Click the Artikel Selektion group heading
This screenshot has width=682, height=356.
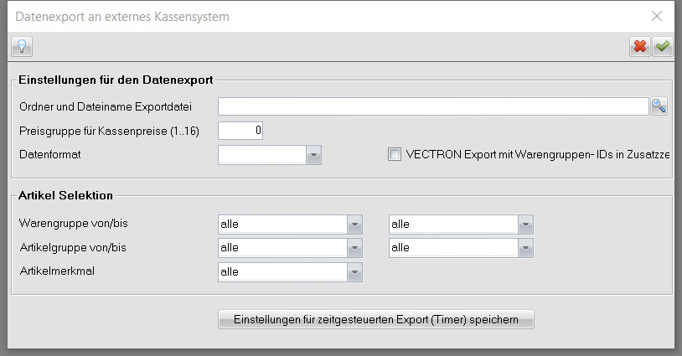coord(65,195)
